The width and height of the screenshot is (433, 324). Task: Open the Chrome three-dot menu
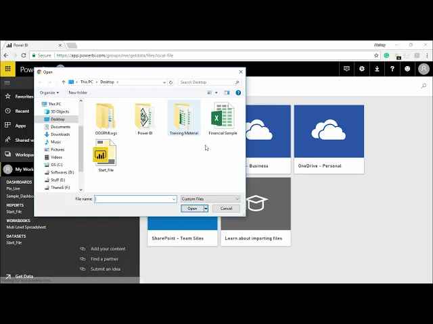pos(427,55)
